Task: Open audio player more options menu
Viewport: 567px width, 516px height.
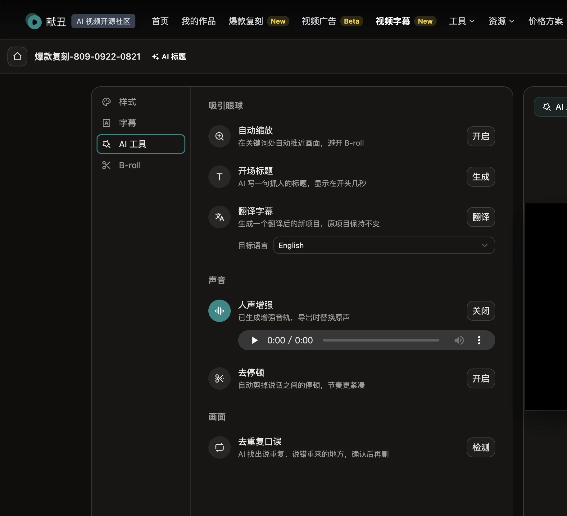Action: 479,340
